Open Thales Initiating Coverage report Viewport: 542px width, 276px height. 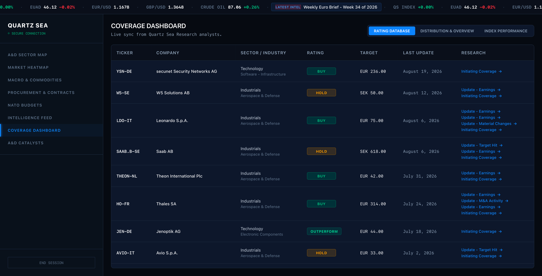coord(481,213)
